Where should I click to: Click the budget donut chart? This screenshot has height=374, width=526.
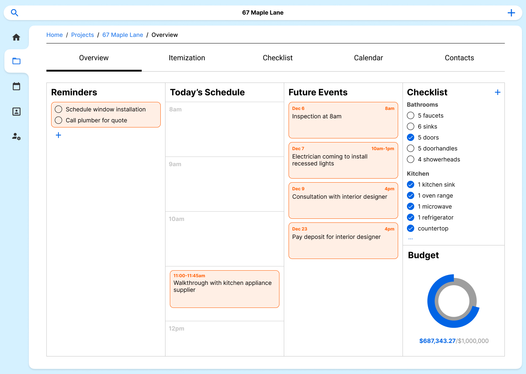[453, 301]
